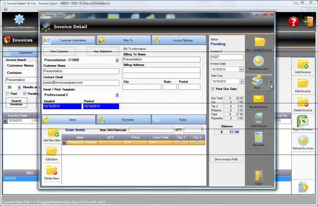Click the Show Invoice Profit button
Screen dimensions: 318x206
(x=226, y=159)
